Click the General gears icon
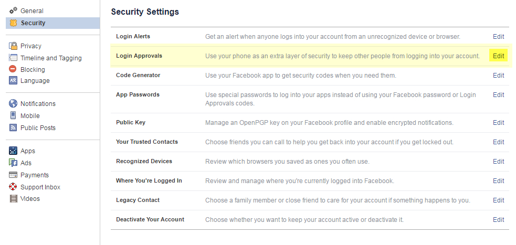Image resolution: width=516 pixels, height=245 pixels. click(x=13, y=11)
